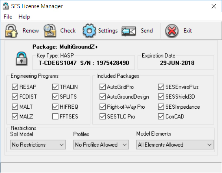Click the red X Exit icon
This screenshot has width=222, height=173.
tap(172, 31)
